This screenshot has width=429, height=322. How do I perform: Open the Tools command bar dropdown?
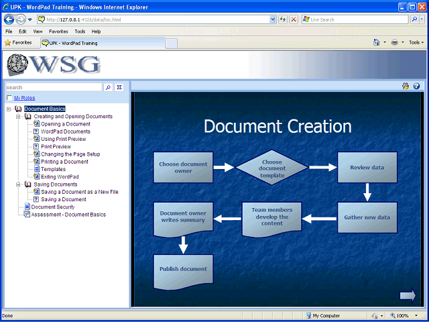pyautogui.click(x=416, y=42)
